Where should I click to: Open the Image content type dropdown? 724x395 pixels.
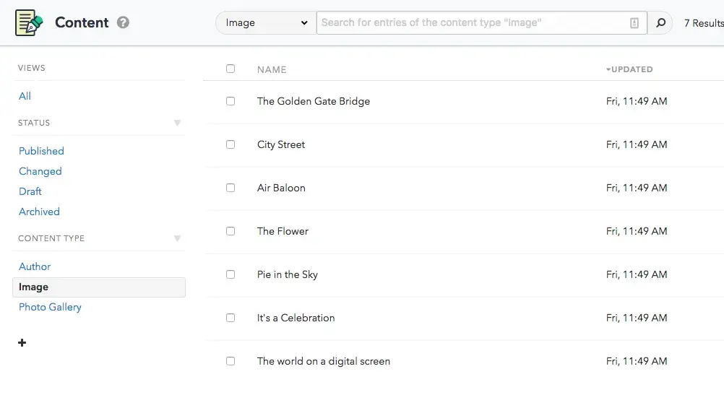pos(266,23)
